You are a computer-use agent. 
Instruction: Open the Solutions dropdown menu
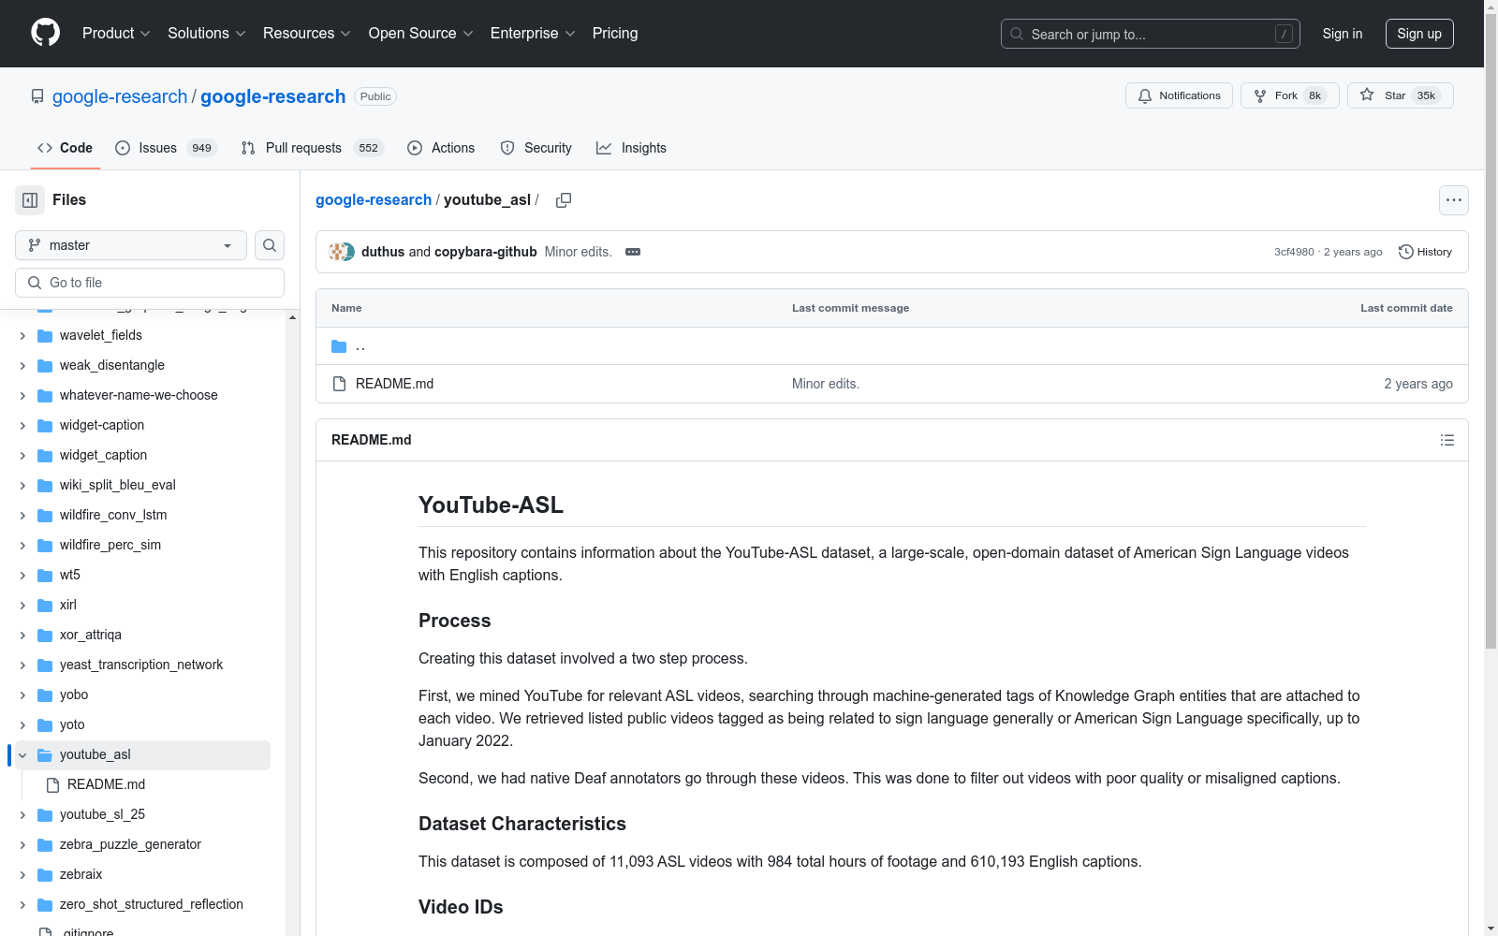coord(207,33)
